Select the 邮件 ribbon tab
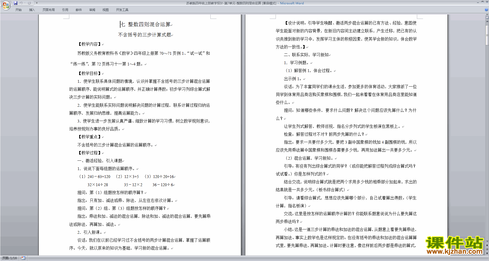 point(79,10)
